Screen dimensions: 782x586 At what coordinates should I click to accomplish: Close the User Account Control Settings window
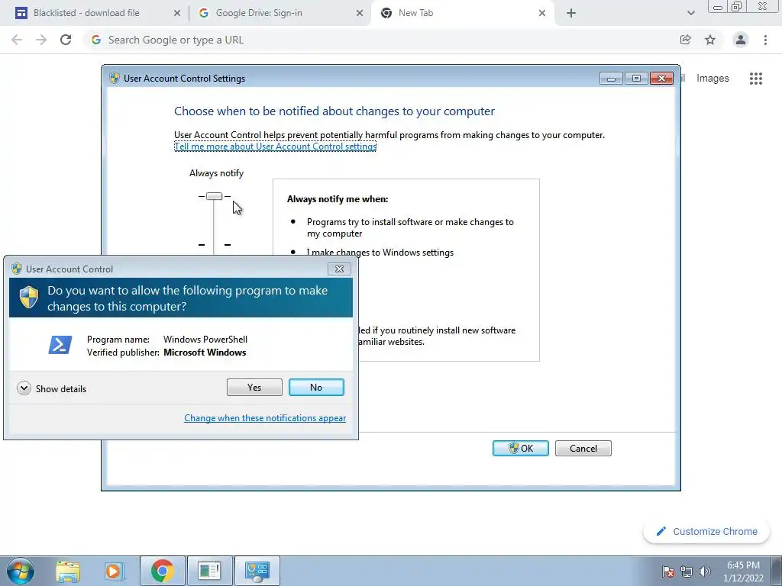[x=662, y=79]
